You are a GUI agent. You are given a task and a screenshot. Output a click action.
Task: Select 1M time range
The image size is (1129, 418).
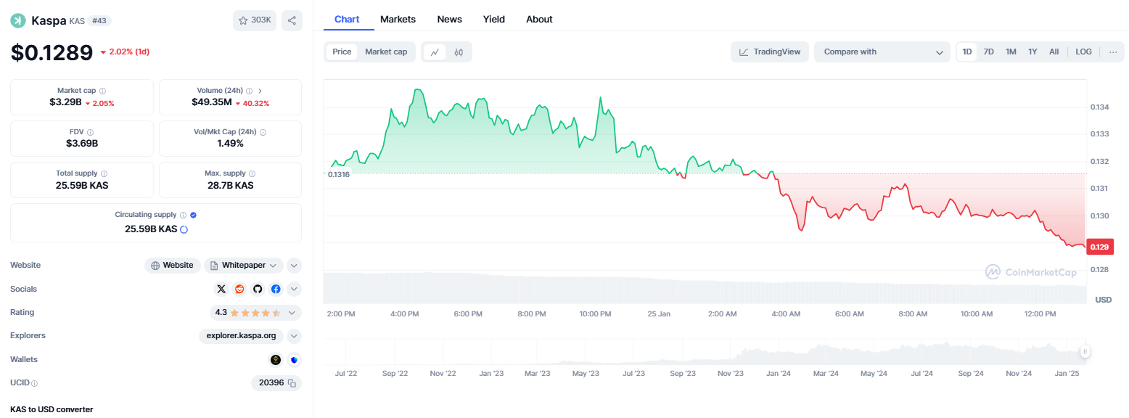(x=1011, y=52)
